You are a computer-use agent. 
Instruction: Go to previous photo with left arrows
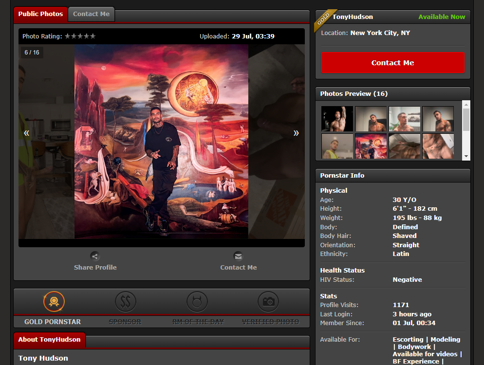[x=27, y=133]
